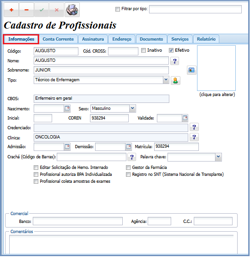The image size is (251, 258).
Task: Click the red minus delete record button
Action: pyautogui.click(x=26, y=10)
